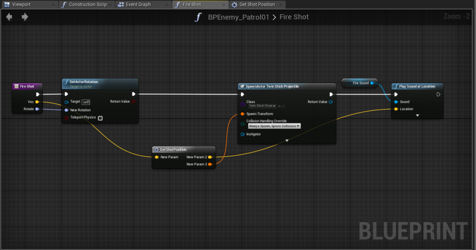Click Fire Shot node execution output pin
476x250 pixels.
pyautogui.click(x=38, y=94)
